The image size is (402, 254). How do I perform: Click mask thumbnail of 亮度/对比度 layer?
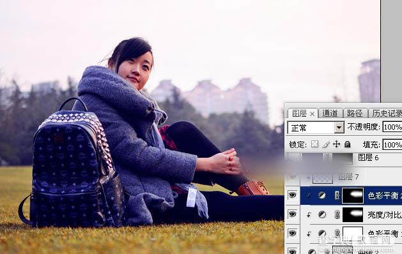click(353, 214)
